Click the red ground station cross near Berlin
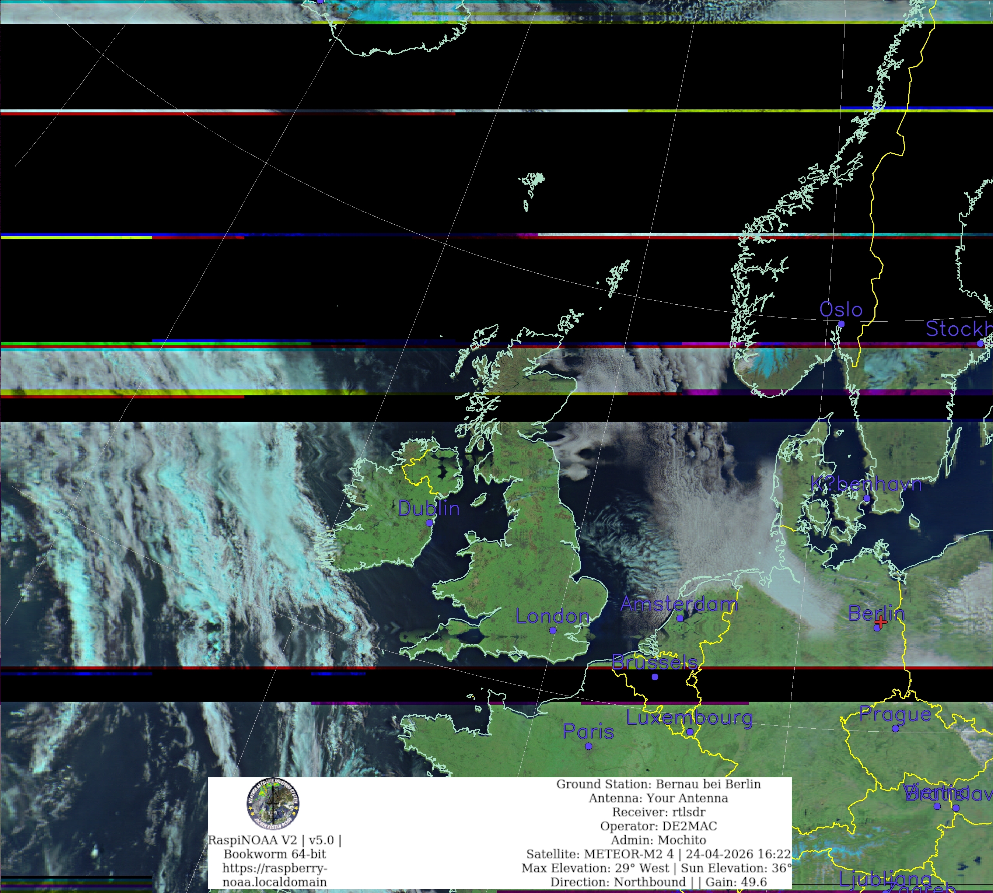 coord(881,622)
